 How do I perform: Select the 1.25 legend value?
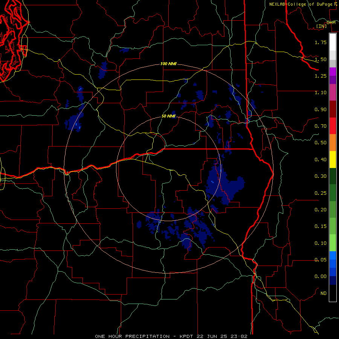[x=321, y=76]
